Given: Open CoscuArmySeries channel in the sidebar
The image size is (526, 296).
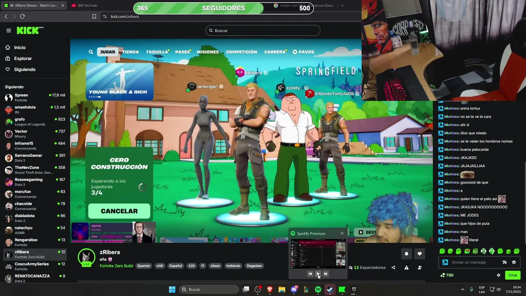Looking at the screenshot, I should coord(35,266).
